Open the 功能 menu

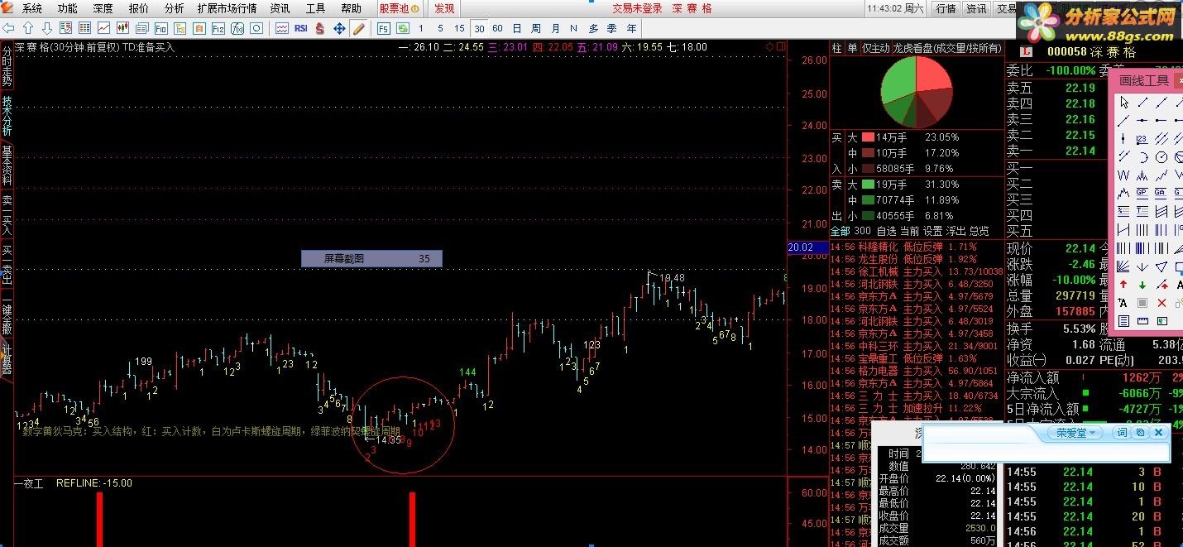67,8
